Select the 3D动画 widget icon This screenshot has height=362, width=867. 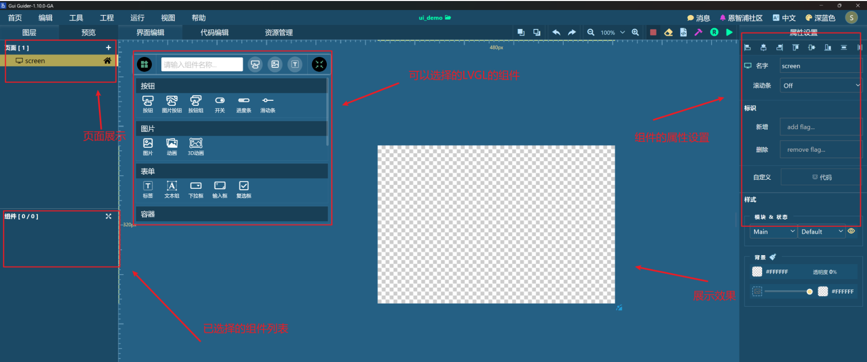pyautogui.click(x=195, y=146)
